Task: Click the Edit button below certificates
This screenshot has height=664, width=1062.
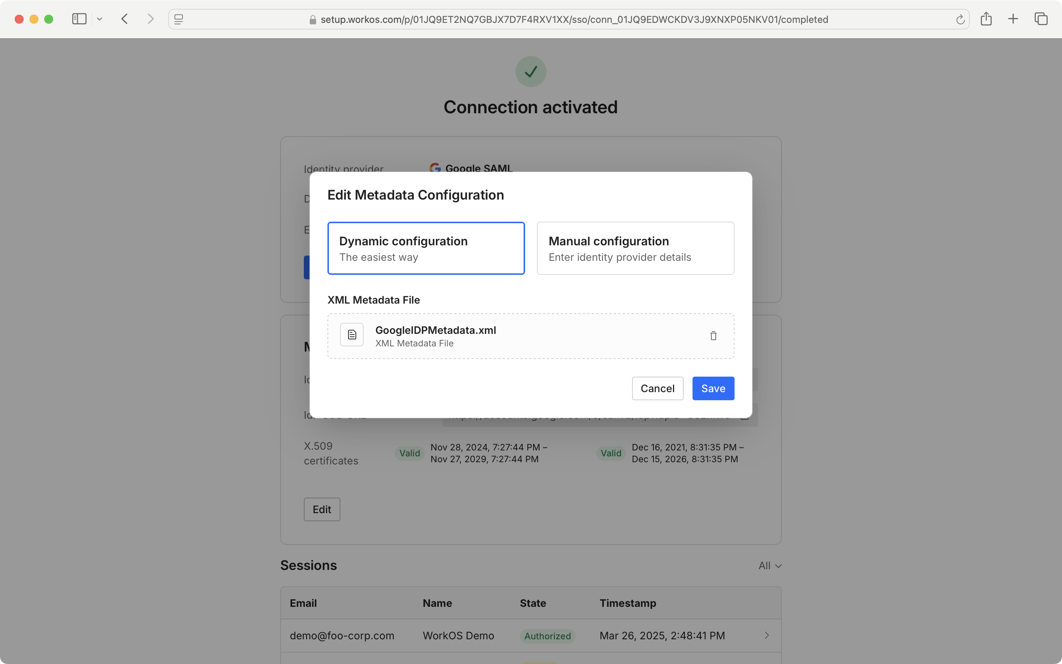Action: coord(322,509)
